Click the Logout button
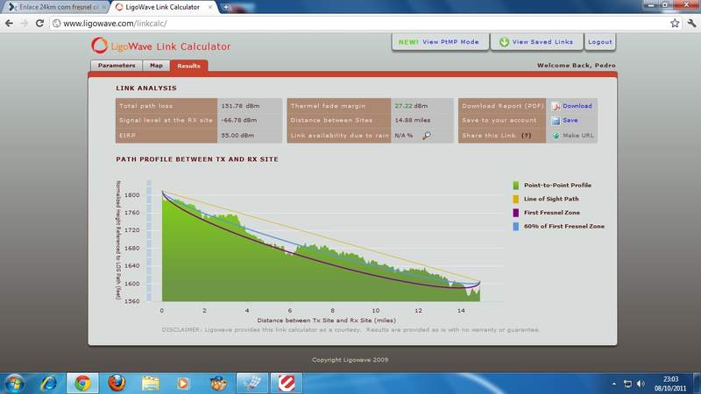This screenshot has height=394, width=701. pos(600,42)
